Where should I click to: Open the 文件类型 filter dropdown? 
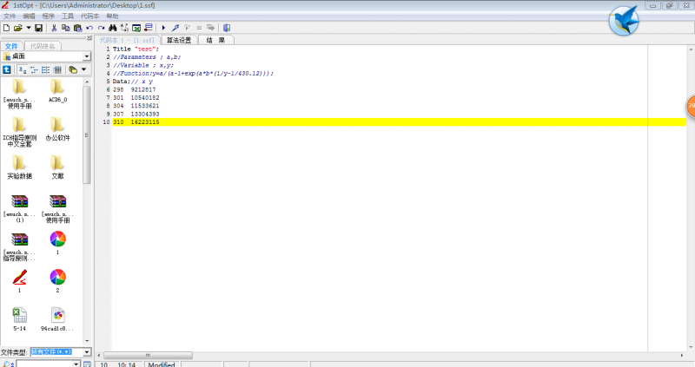[87, 352]
